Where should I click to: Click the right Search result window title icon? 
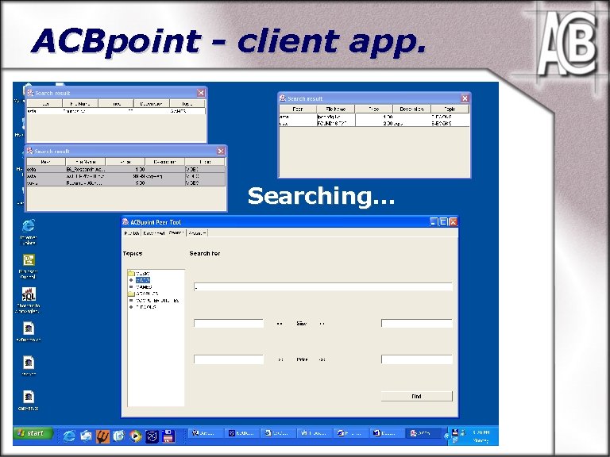(x=283, y=98)
